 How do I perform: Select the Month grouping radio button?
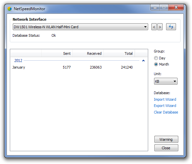(x=156, y=64)
